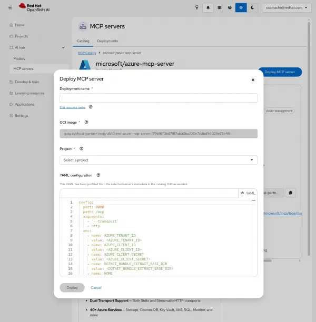Follow the MCP Catalog breadcrumb link

[x=87, y=53]
